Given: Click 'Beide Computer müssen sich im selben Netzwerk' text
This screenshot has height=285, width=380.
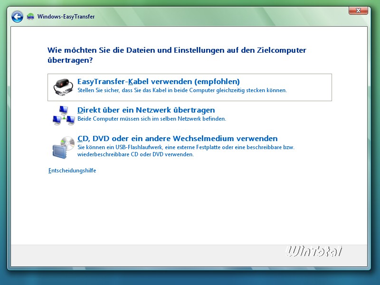Looking at the screenshot, I should 152,119.
